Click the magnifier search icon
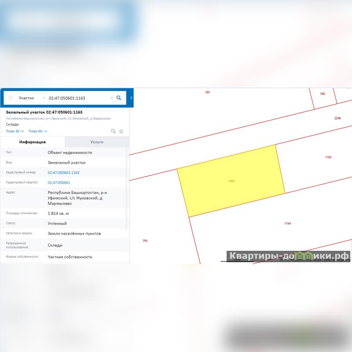The width and height of the screenshot is (352, 352). (x=119, y=98)
